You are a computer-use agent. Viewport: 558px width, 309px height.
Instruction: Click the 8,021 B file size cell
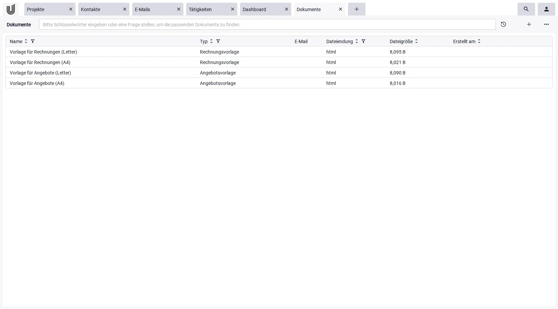(398, 62)
